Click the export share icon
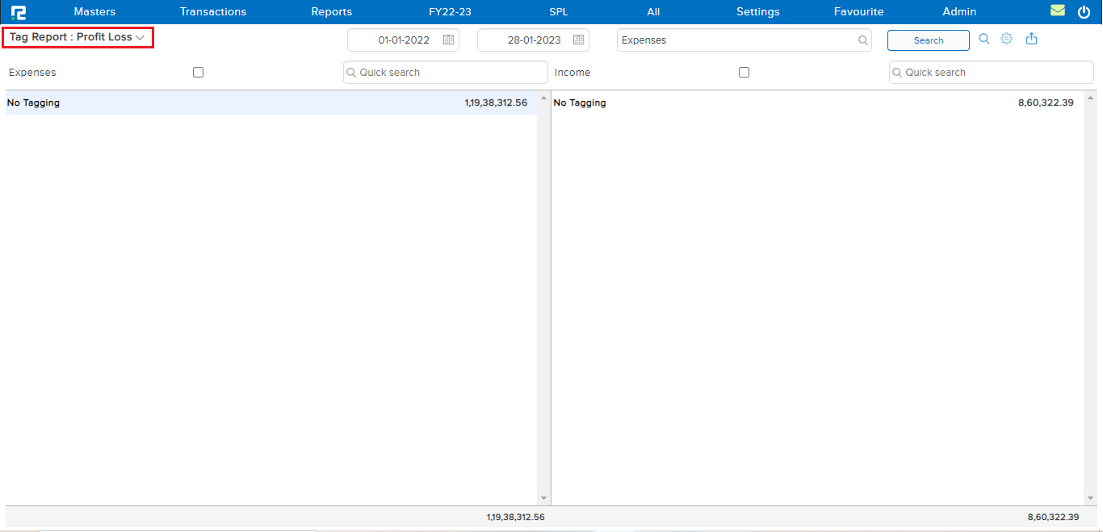Screen dimensions: 1103x532 (1031, 39)
